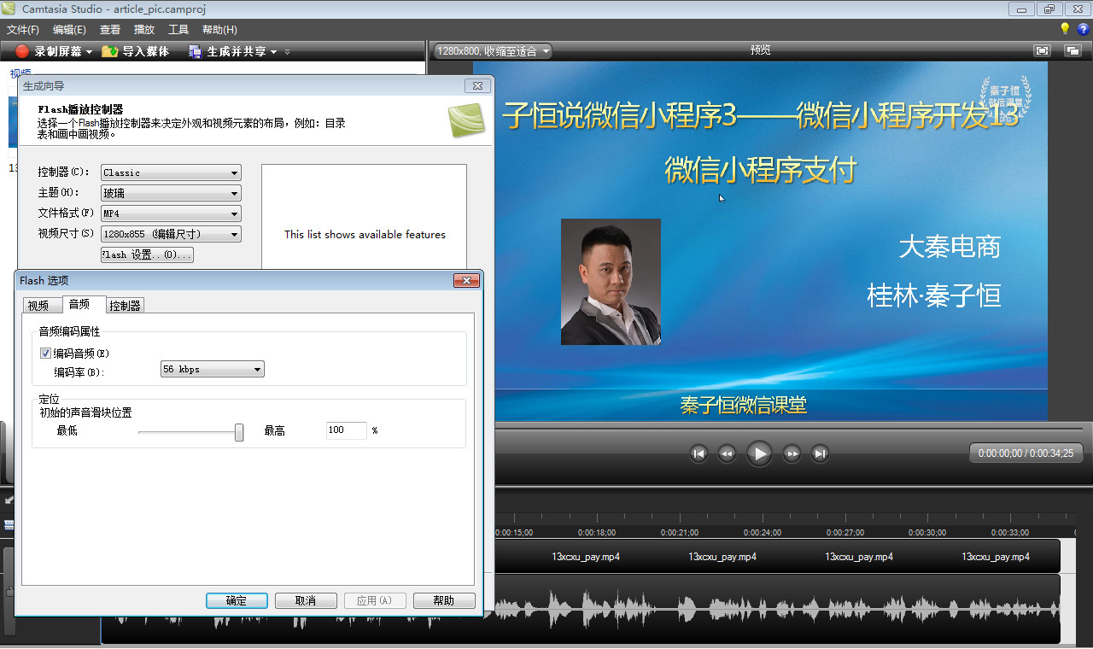
Task: Click the audio waveform track on timeline
Action: (x=775, y=609)
